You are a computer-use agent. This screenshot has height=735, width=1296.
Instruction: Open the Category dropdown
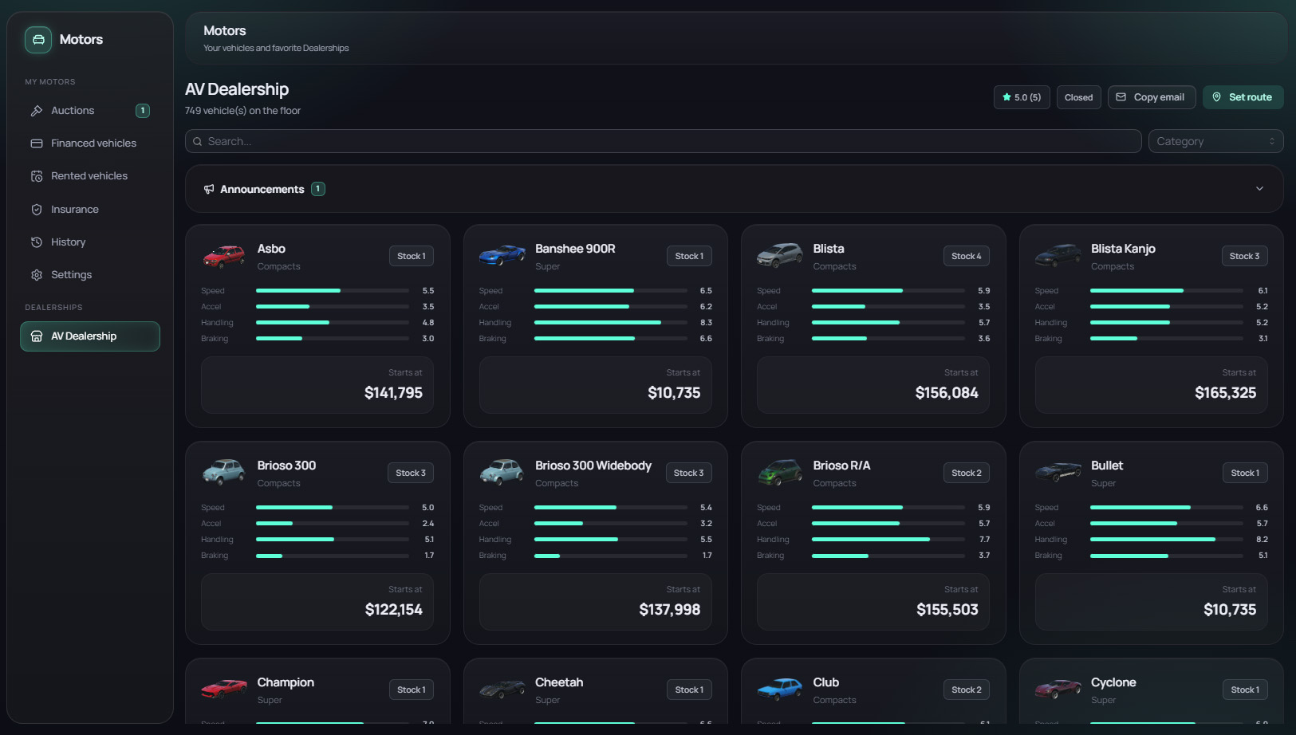(1215, 142)
